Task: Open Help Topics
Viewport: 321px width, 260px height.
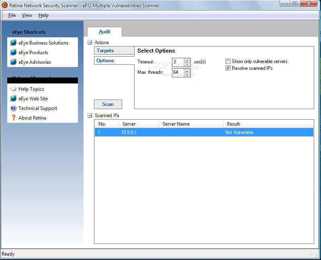Action: [x=31, y=89]
